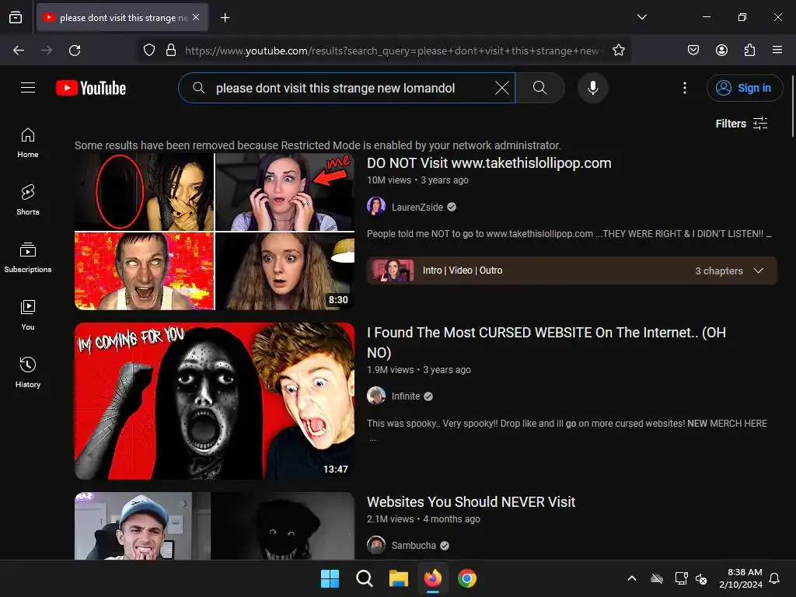796x597 pixels.
Task: Open the LaurenZside channel avatar
Action: pyautogui.click(x=376, y=207)
